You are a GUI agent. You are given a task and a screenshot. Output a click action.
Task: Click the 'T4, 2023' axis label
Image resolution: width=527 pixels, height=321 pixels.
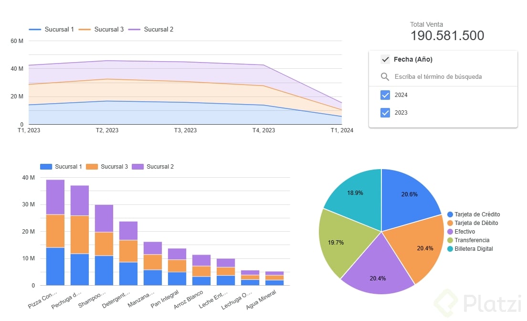[264, 130]
